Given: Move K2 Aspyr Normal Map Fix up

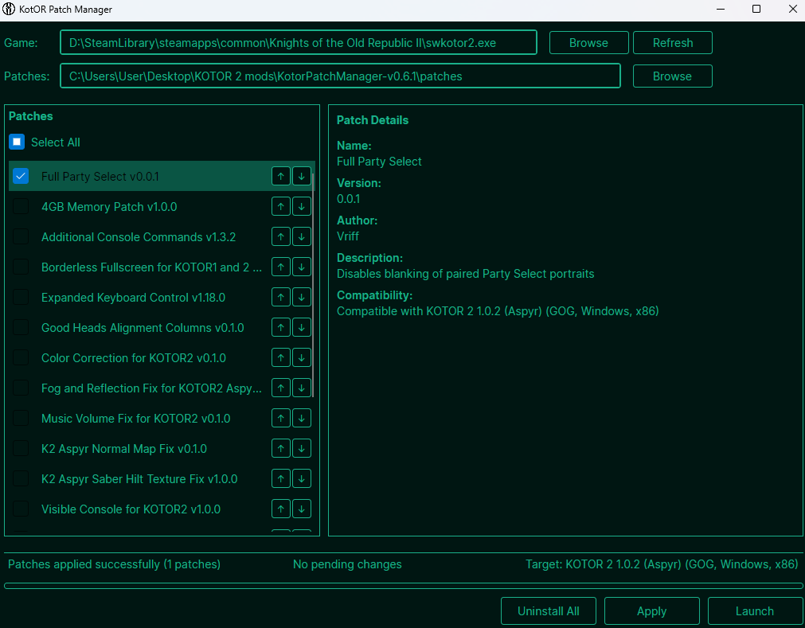Looking at the screenshot, I should point(281,448).
